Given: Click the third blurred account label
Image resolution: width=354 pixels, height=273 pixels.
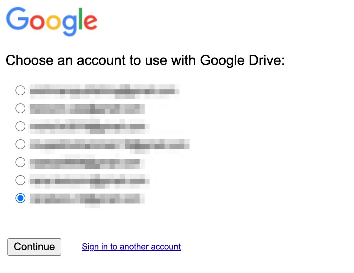Looking at the screenshot, I should click(90, 127).
